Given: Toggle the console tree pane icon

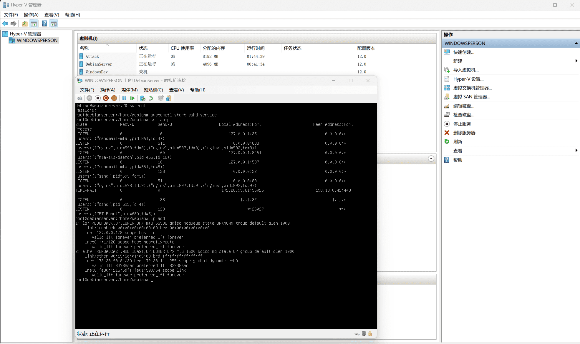Looking at the screenshot, I should [x=34, y=24].
